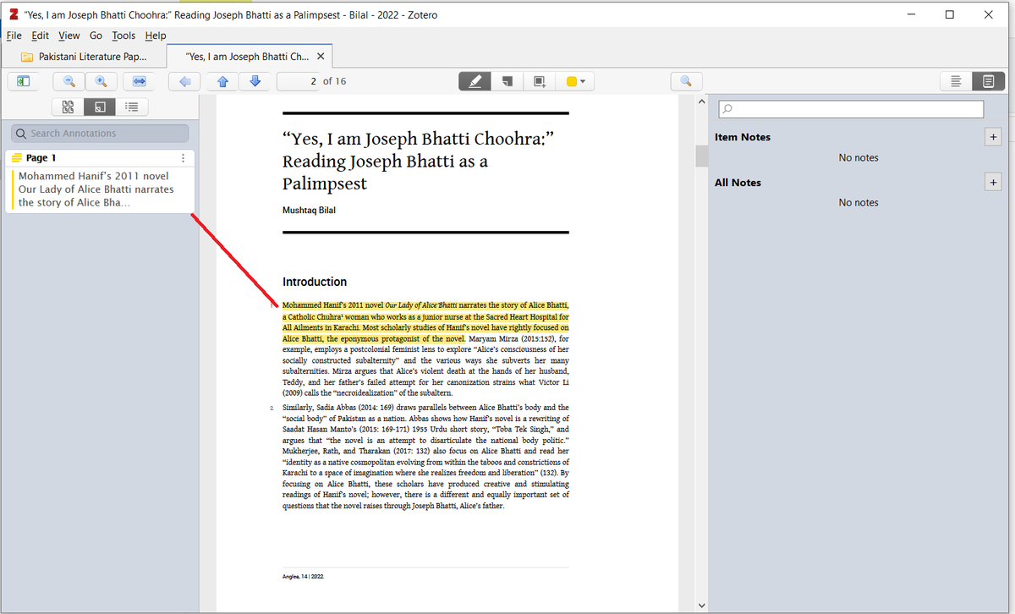Open the yellow annotation color picker
The image size is (1015, 614).
576,81
